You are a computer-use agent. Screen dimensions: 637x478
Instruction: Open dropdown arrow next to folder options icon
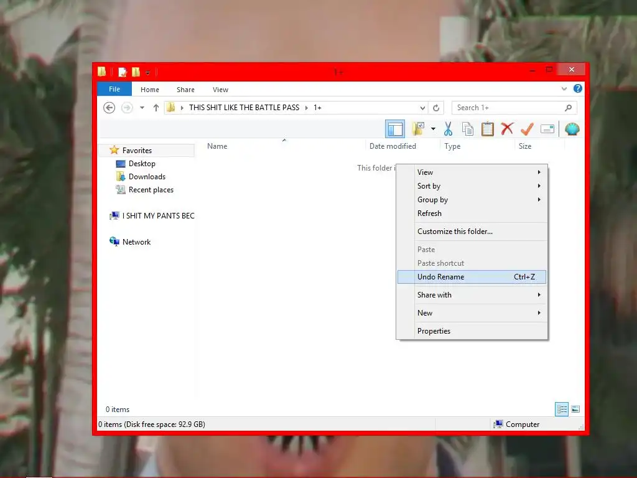434,129
